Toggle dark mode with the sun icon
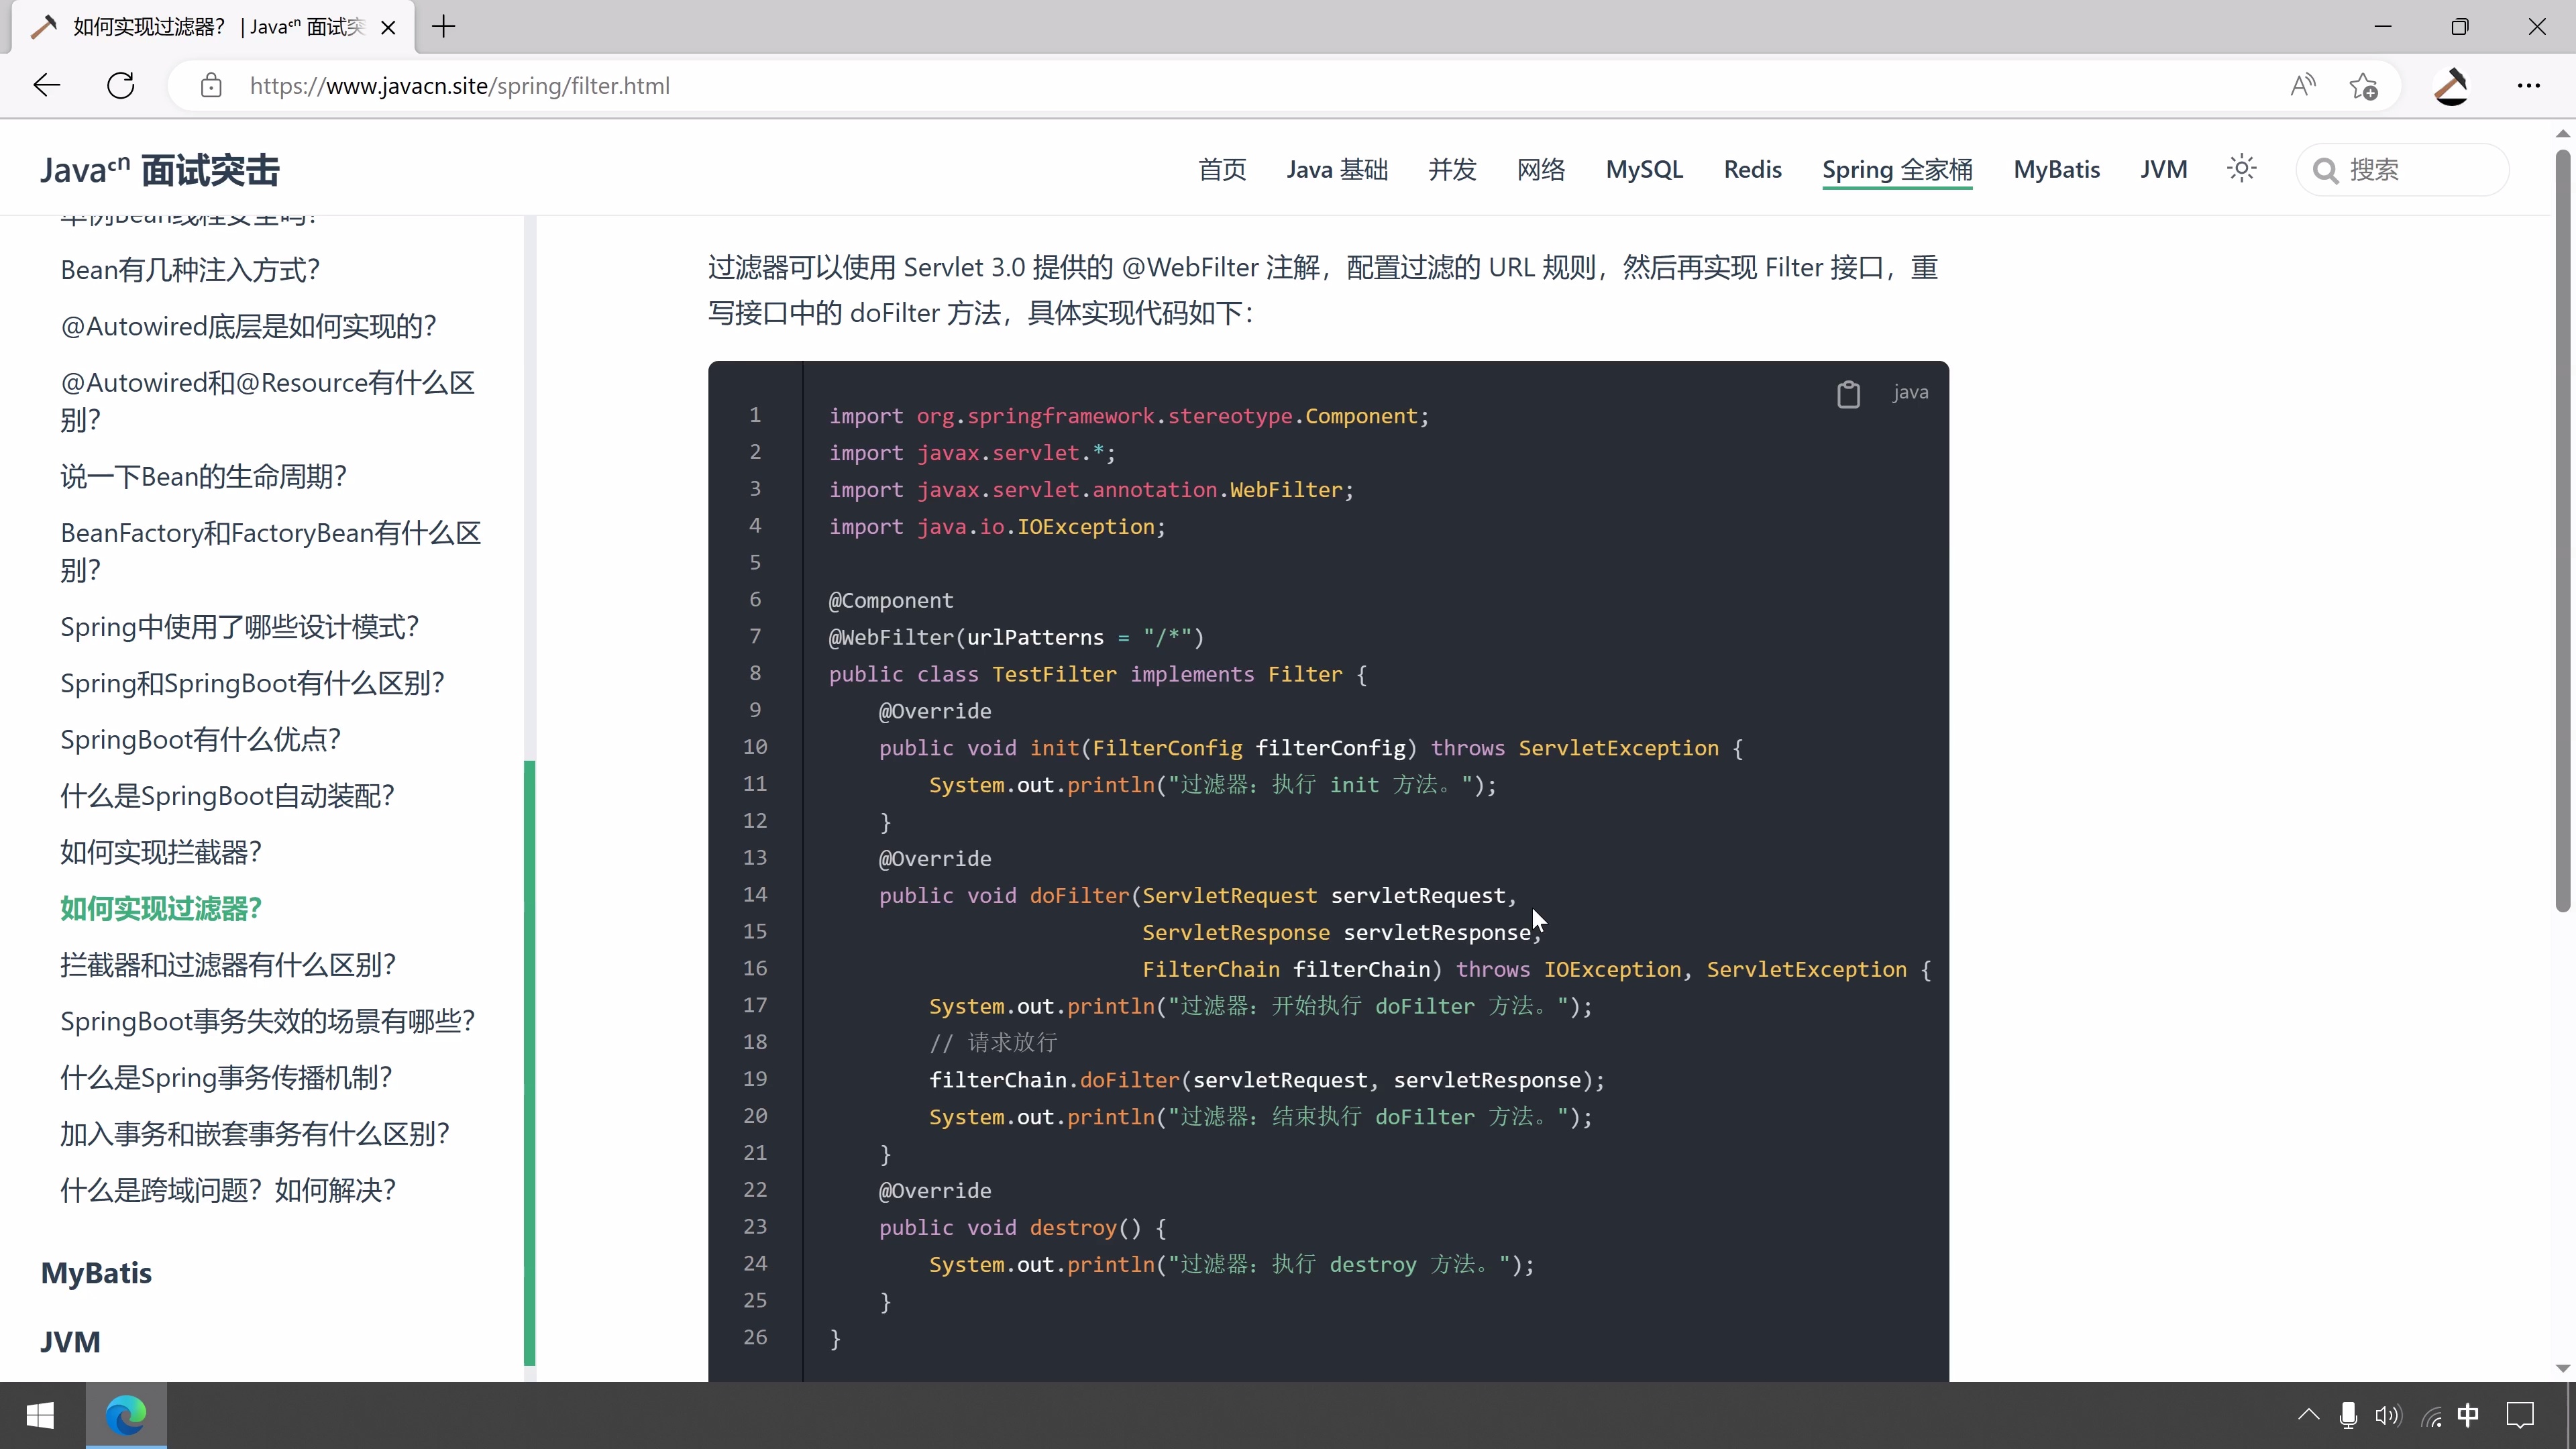 click(x=2241, y=168)
